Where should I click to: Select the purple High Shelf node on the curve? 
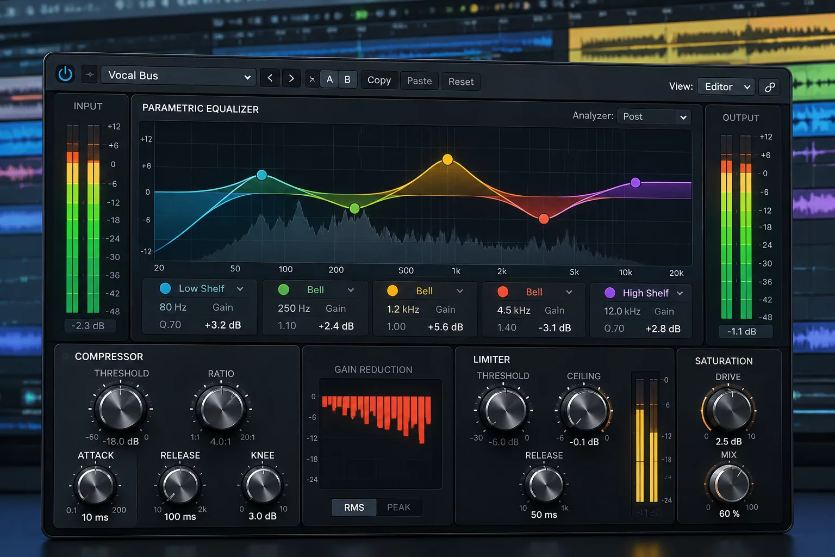point(635,183)
